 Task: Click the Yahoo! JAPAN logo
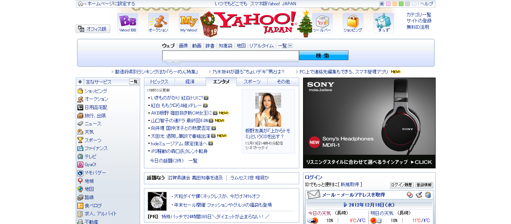[257, 22]
